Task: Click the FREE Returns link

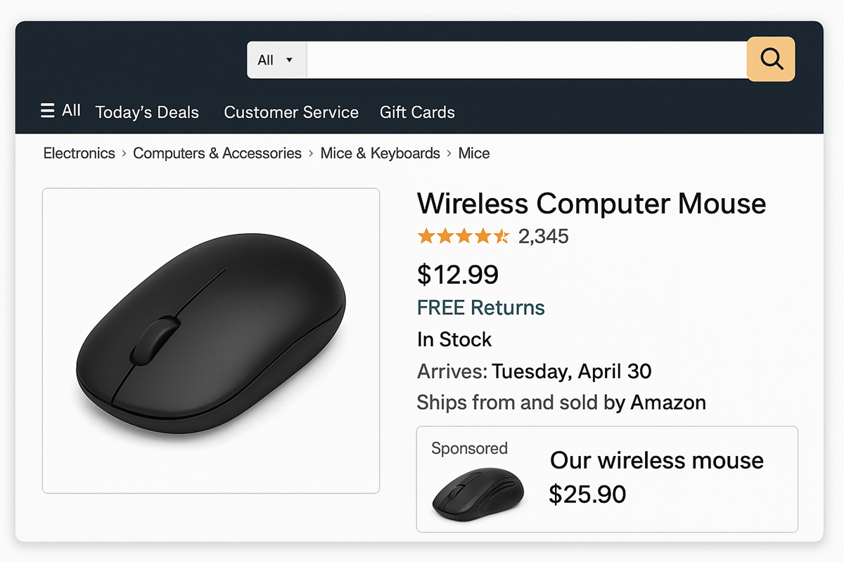Action: (x=481, y=308)
